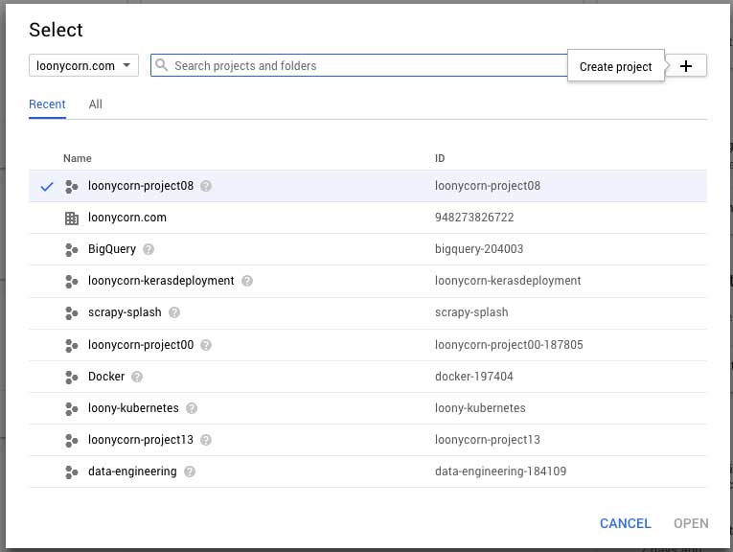Sort by the Name column header

pyautogui.click(x=78, y=158)
